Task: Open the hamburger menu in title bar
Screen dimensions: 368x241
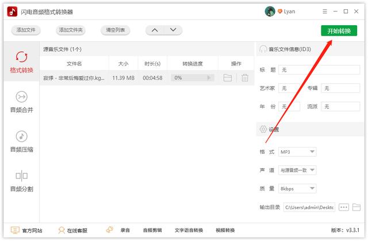Action: [x=325, y=11]
